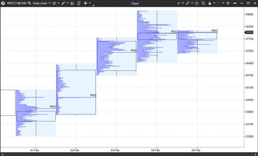Click the 39000 price axis label
258x156 pixels.
point(249,14)
